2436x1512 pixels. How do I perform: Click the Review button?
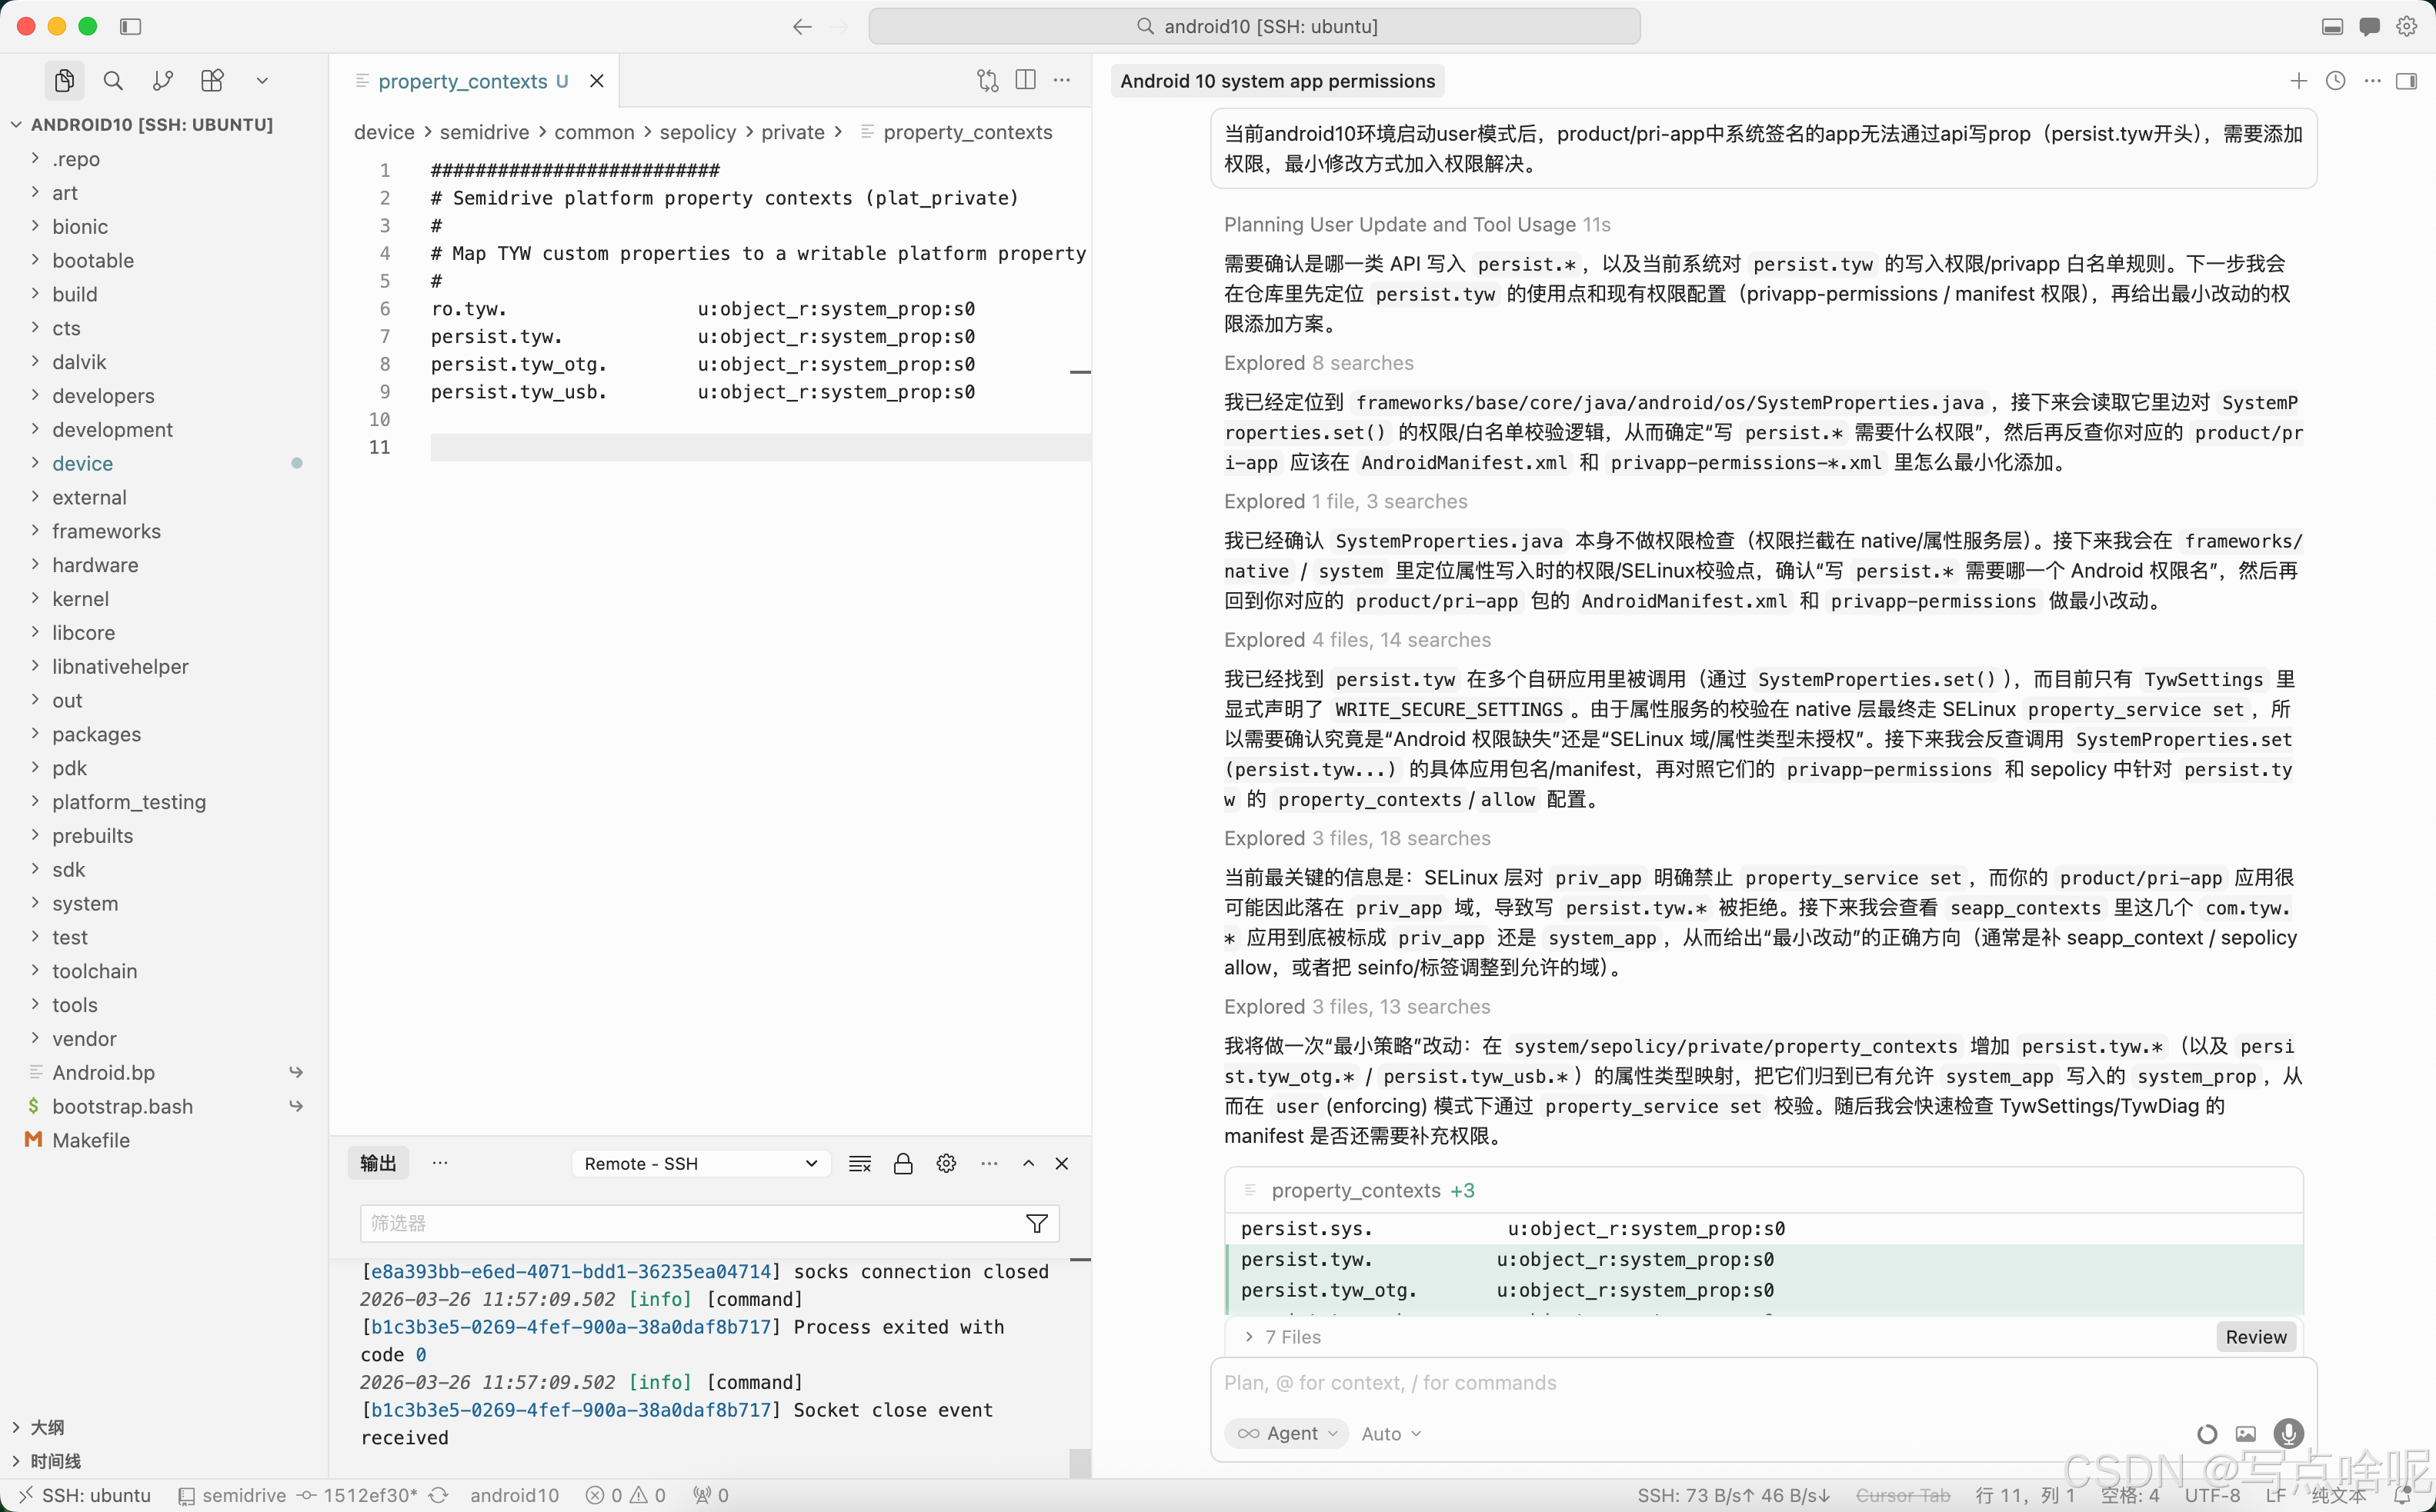(x=2255, y=1337)
